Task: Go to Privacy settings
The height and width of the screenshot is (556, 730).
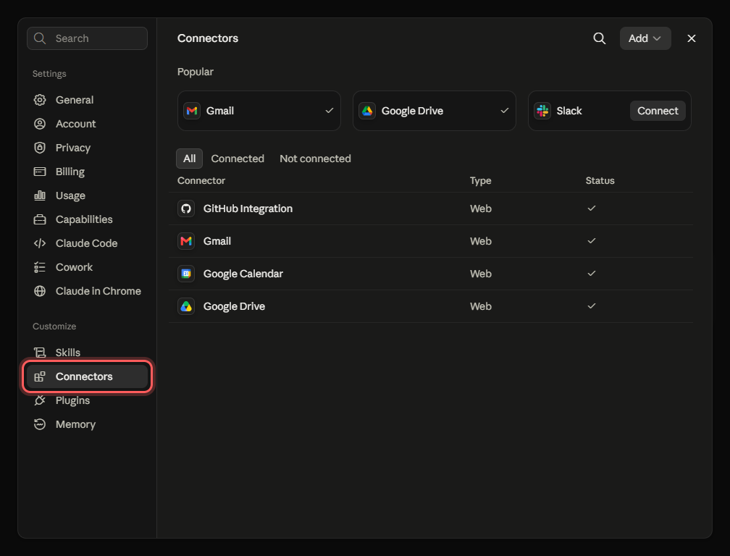Action: pos(87,148)
